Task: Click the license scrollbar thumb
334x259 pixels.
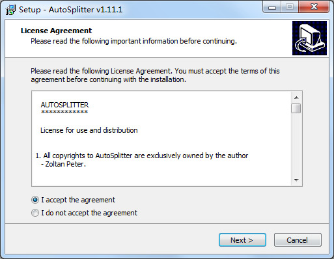Action: 296,109
